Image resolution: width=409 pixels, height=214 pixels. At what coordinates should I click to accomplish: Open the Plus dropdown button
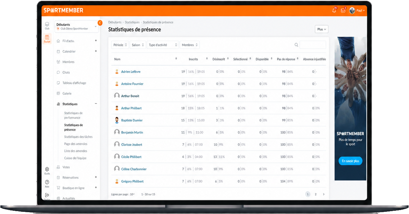[x=322, y=29]
